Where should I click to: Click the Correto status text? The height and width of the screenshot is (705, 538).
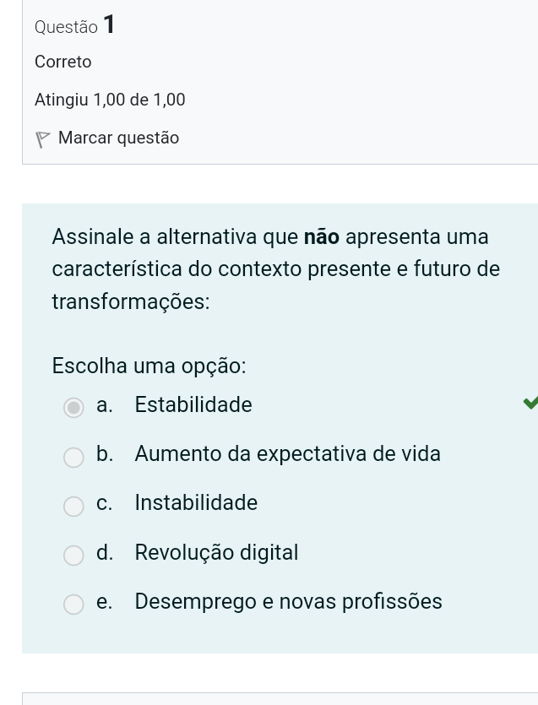63,62
